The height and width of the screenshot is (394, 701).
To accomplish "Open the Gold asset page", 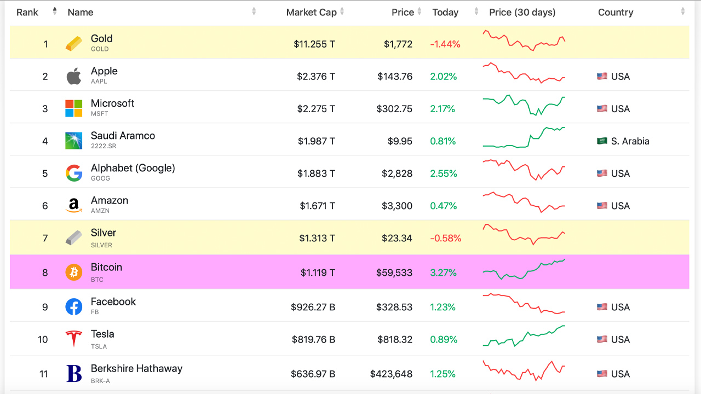I will click(102, 39).
